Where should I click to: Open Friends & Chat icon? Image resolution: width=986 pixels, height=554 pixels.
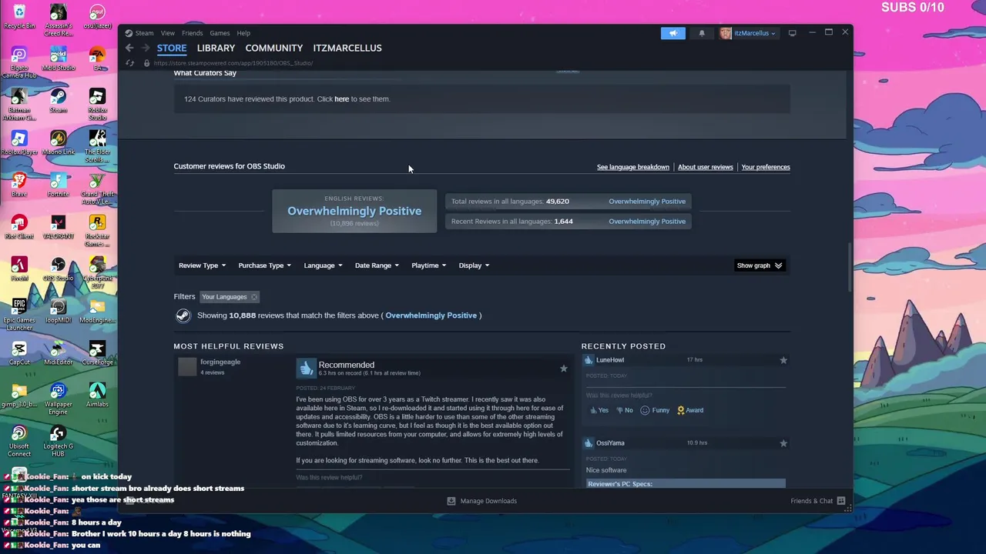coord(841,501)
